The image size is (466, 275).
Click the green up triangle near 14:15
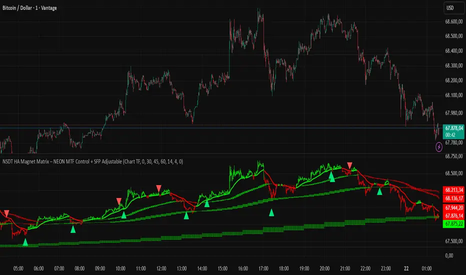(207, 203)
